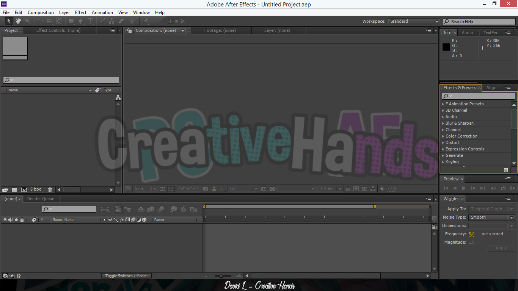Click the Play button in Preview panel

coord(464,188)
